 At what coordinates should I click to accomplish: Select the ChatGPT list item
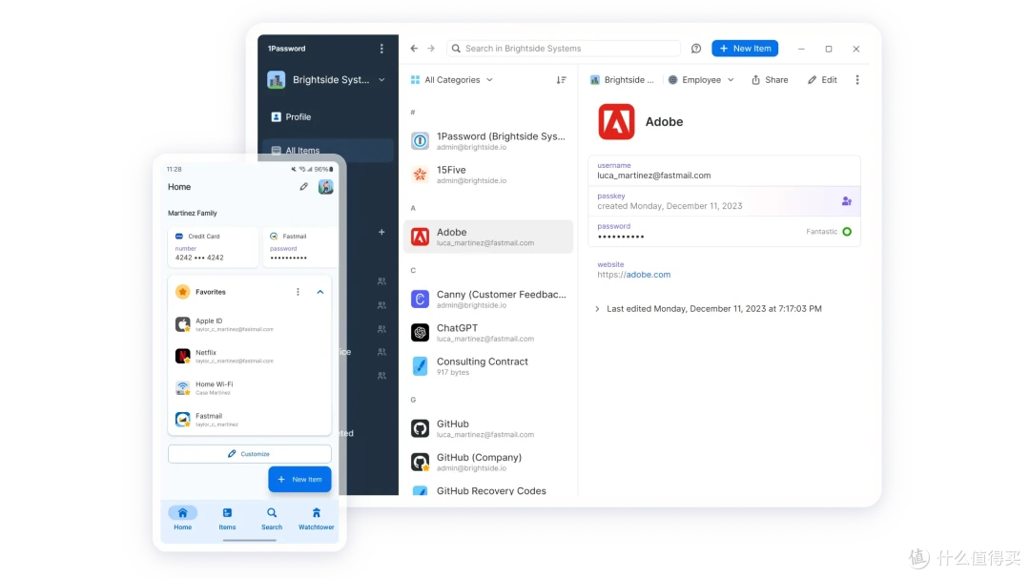click(x=488, y=333)
